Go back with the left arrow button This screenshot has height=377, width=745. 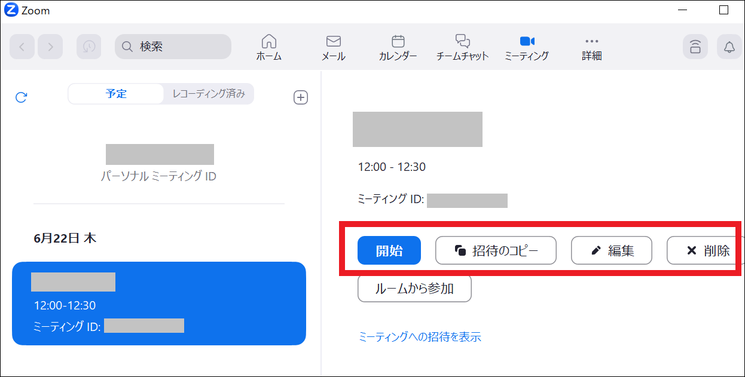click(22, 47)
